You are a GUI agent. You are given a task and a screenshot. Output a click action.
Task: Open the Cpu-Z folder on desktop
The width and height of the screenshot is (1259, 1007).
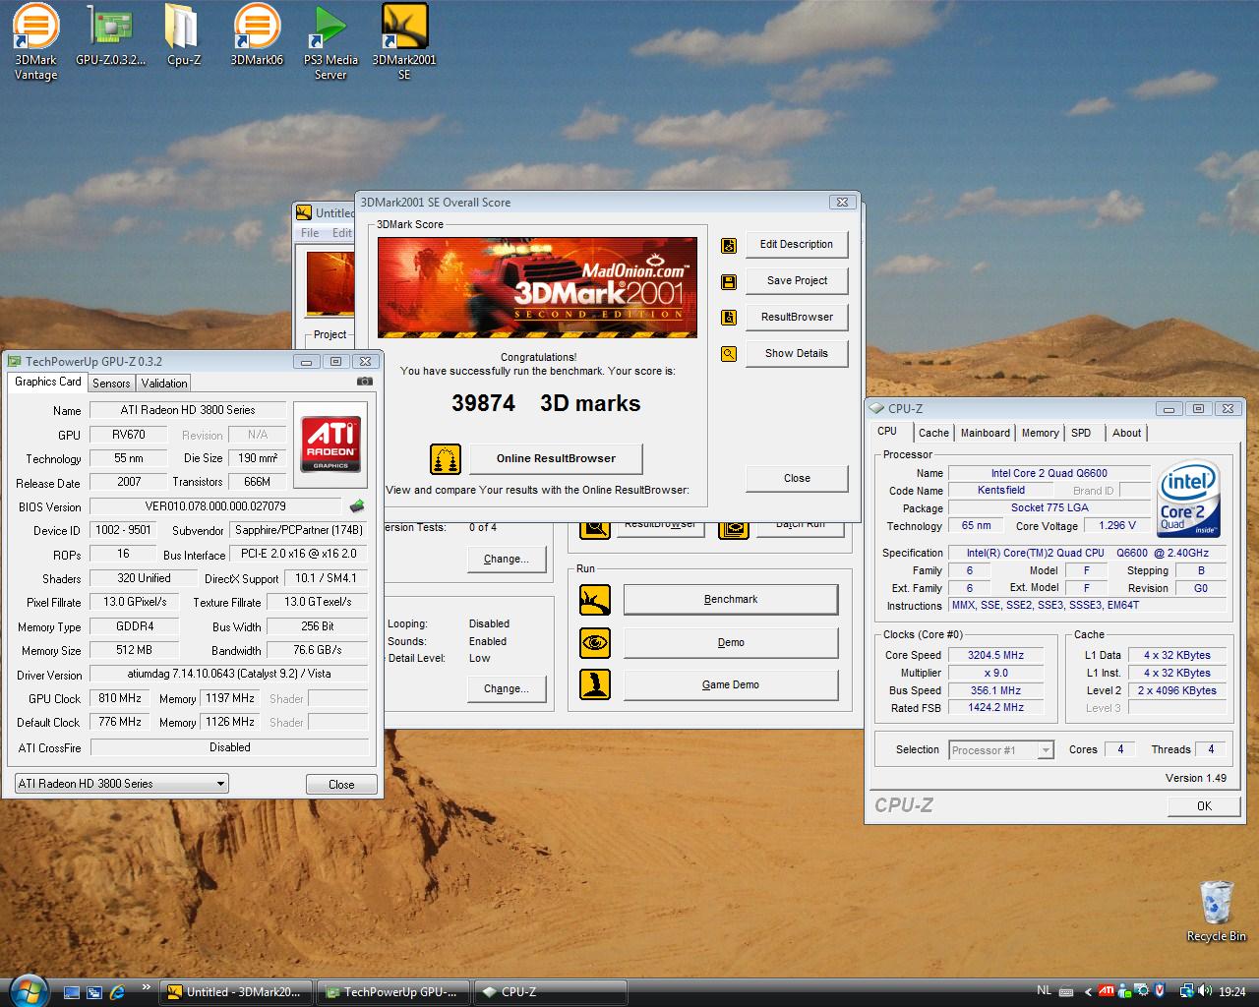pyautogui.click(x=183, y=34)
